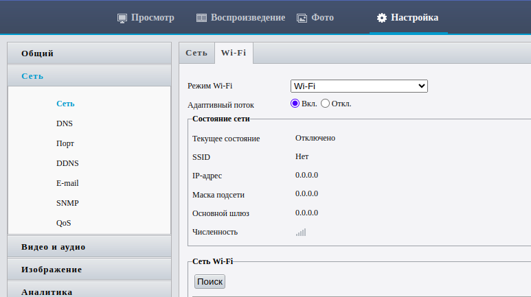Click the Wi-Fi signal strength bars icon
The width and height of the screenshot is (531, 297).
(x=301, y=232)
